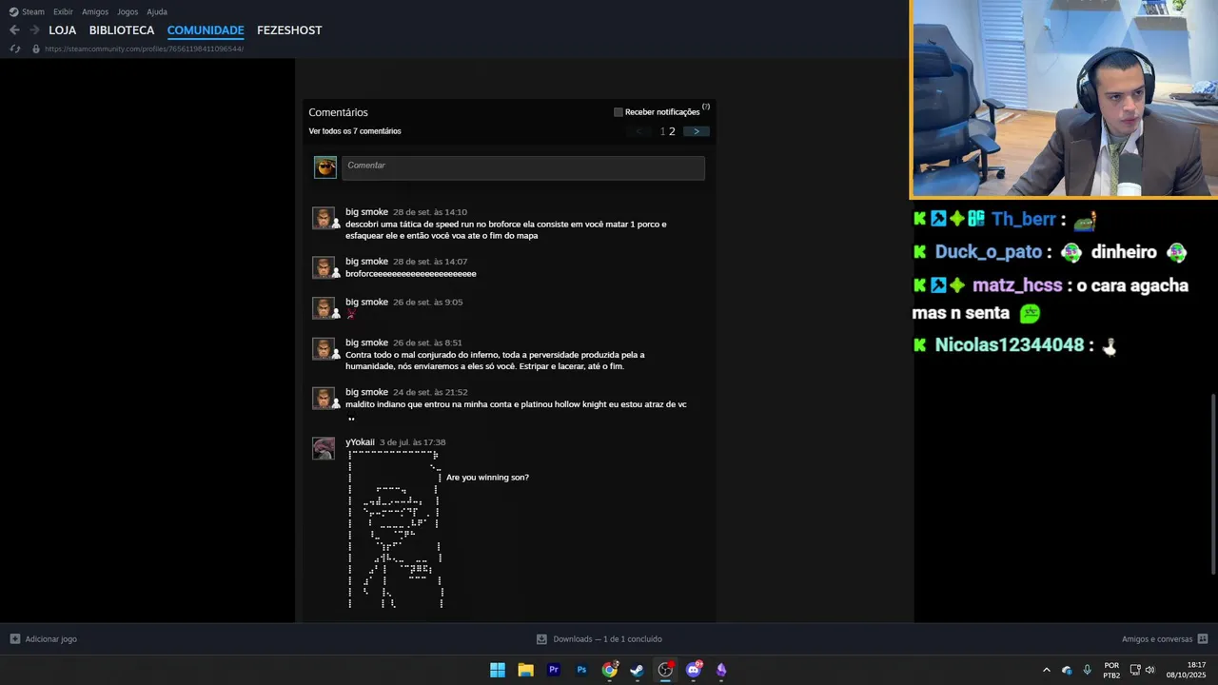This screenshot has height=685, width=1218.
Task: Open Discord from the taskbar
Action: tap(694, 670)
